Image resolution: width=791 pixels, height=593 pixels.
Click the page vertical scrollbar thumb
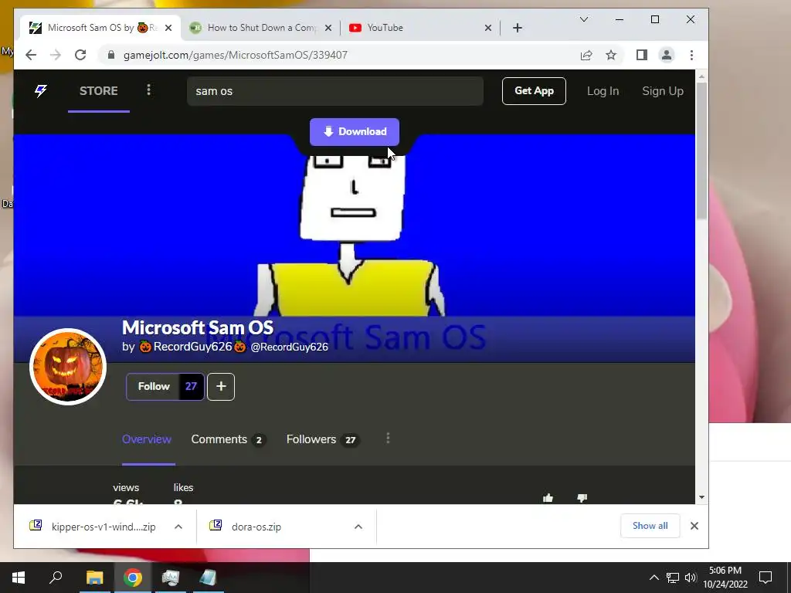pyautogui.click(x=701, y=150)
